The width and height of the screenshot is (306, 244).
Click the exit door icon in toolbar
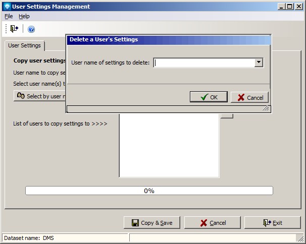pos(14,29)
